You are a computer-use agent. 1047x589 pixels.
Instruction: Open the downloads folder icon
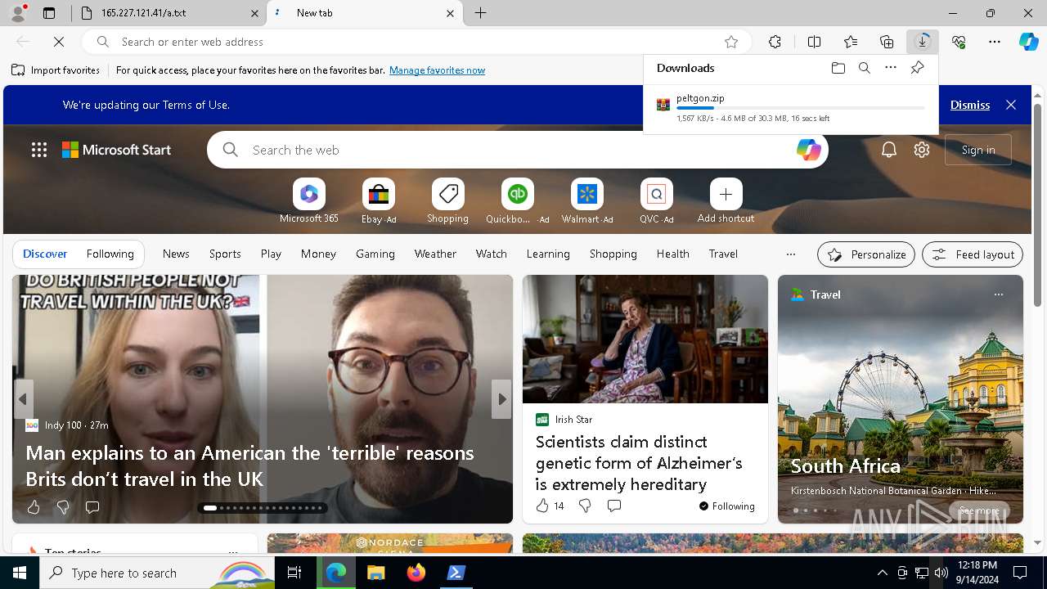coord(838,68)
